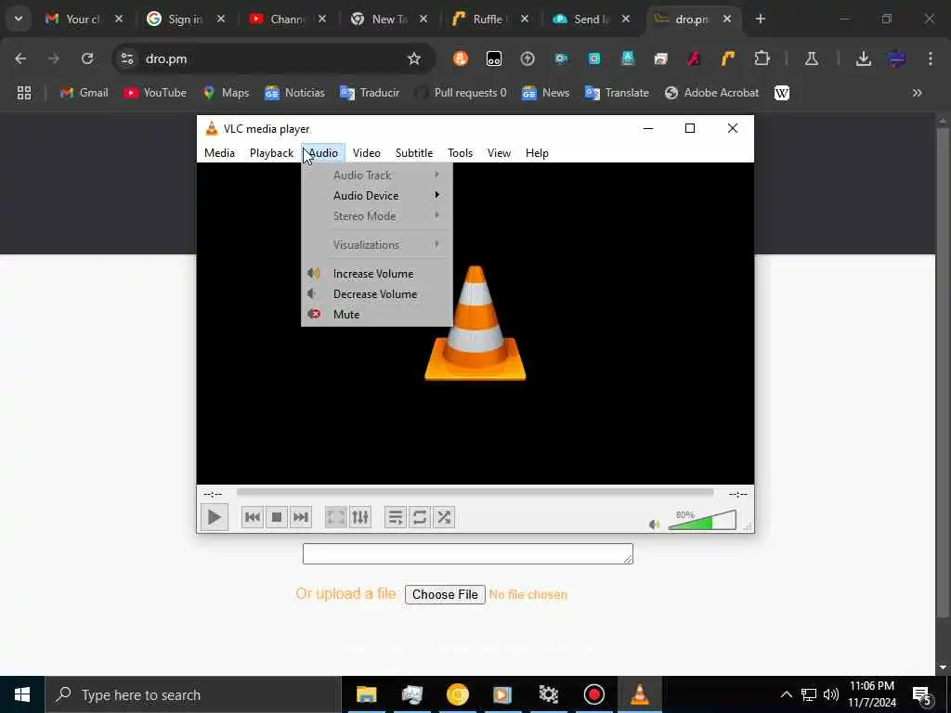Select Mute in the Audio menu
Image resolution: width=951 pixels, height=713 pixels.
coord(377,314)
